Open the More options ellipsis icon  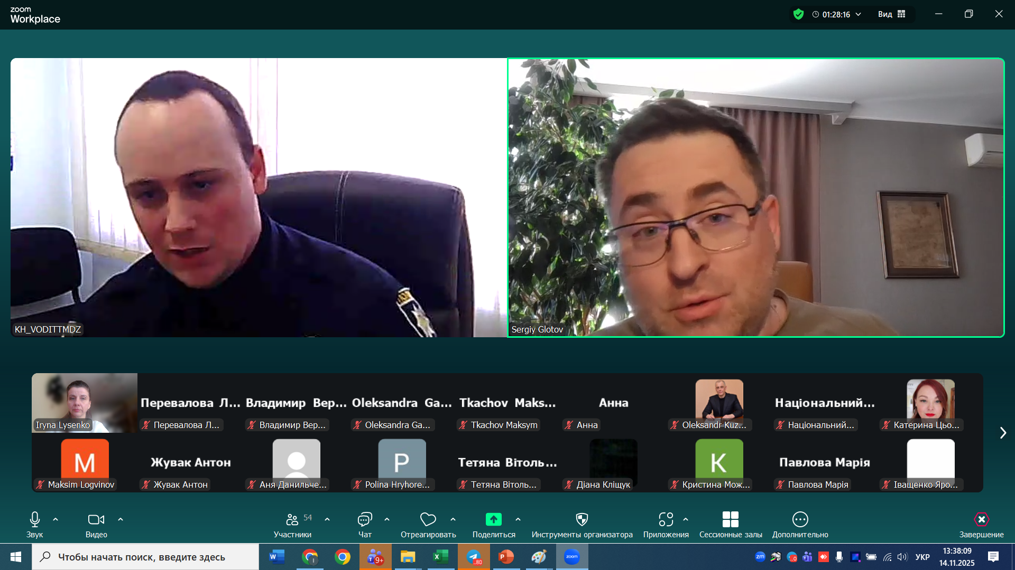pos(800,520)
